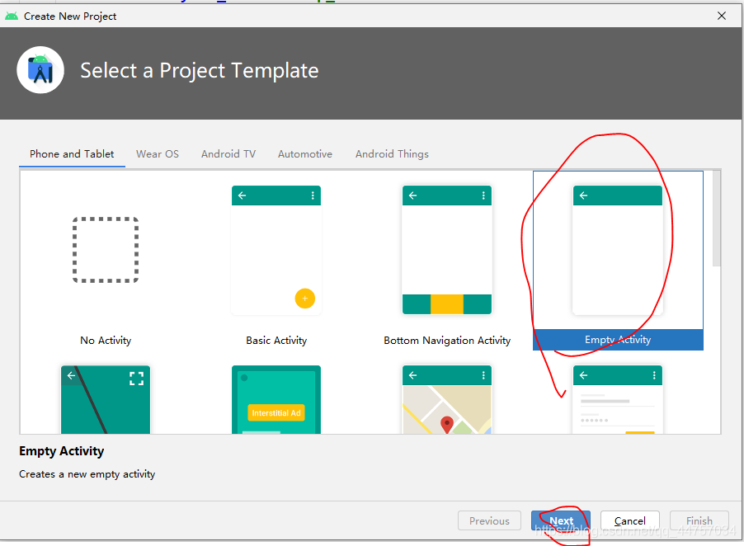Screen dimensions: 744x546
Task: Select the Basic Activity template
Action: pos(275,250)
